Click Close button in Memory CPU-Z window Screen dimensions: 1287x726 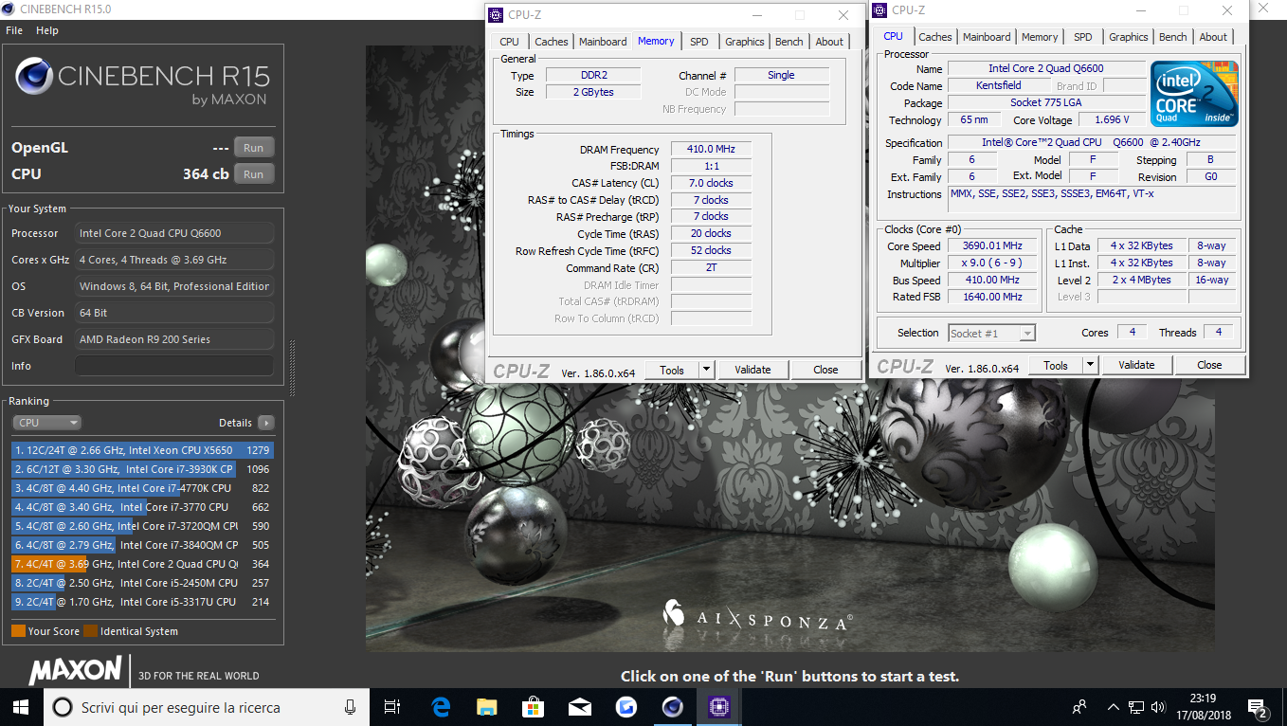tap(825, 370)
